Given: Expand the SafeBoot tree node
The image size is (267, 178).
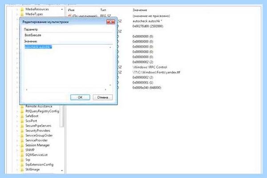Looking at the screenshot, I should (x=17, y=116).
